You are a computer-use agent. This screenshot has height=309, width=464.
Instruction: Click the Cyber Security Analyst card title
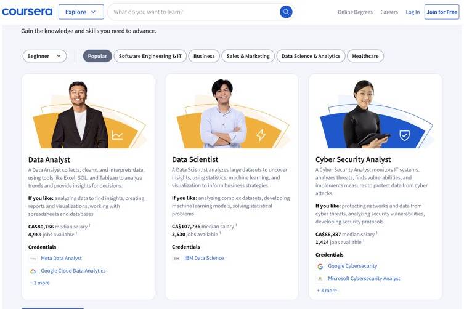tap(353, 159)
